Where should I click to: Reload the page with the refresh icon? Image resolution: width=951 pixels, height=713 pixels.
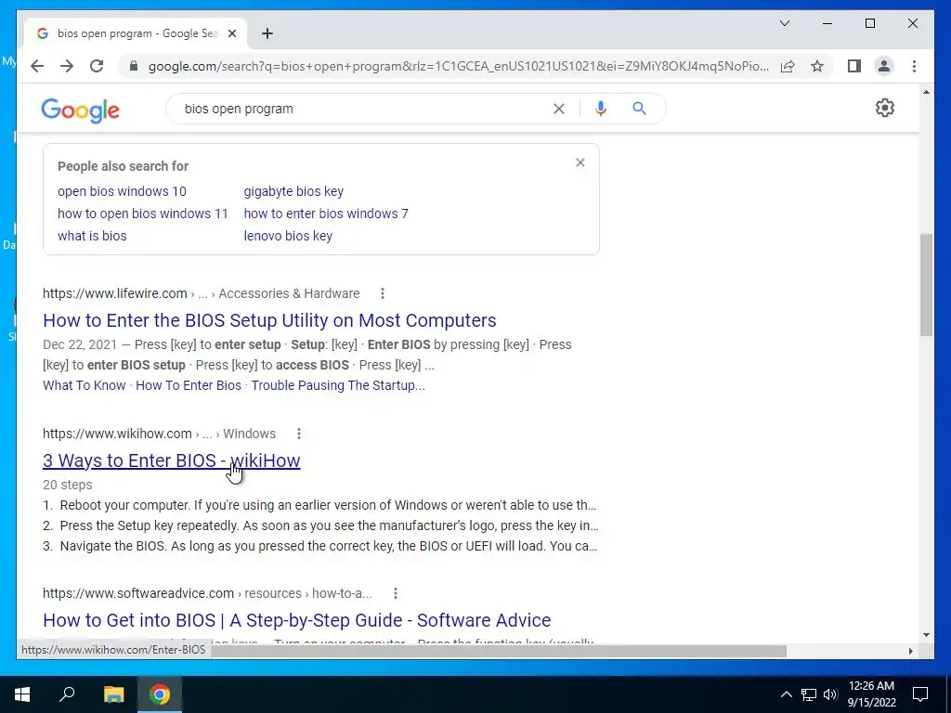pos(97,66)
